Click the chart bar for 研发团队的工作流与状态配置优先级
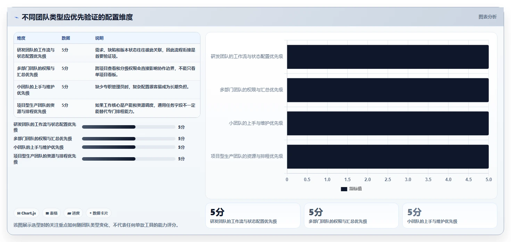Screen dimensions: 511x242 (388, 57)
